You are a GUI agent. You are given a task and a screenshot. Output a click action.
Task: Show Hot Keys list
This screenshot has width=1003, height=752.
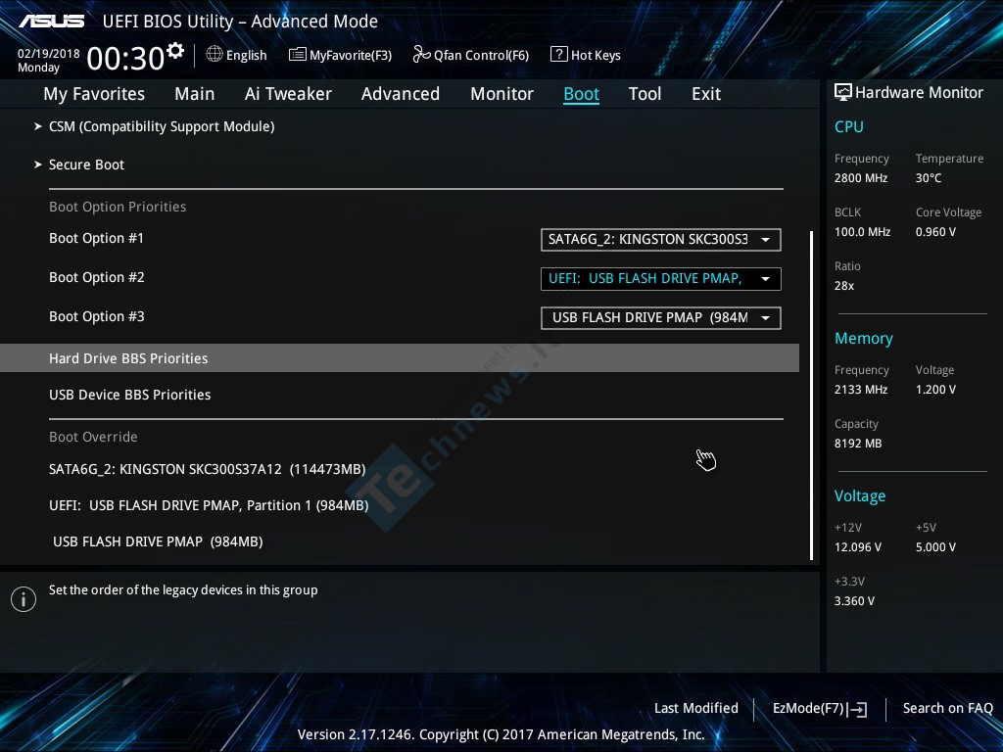pyautogui.click(x=596, y=55)
